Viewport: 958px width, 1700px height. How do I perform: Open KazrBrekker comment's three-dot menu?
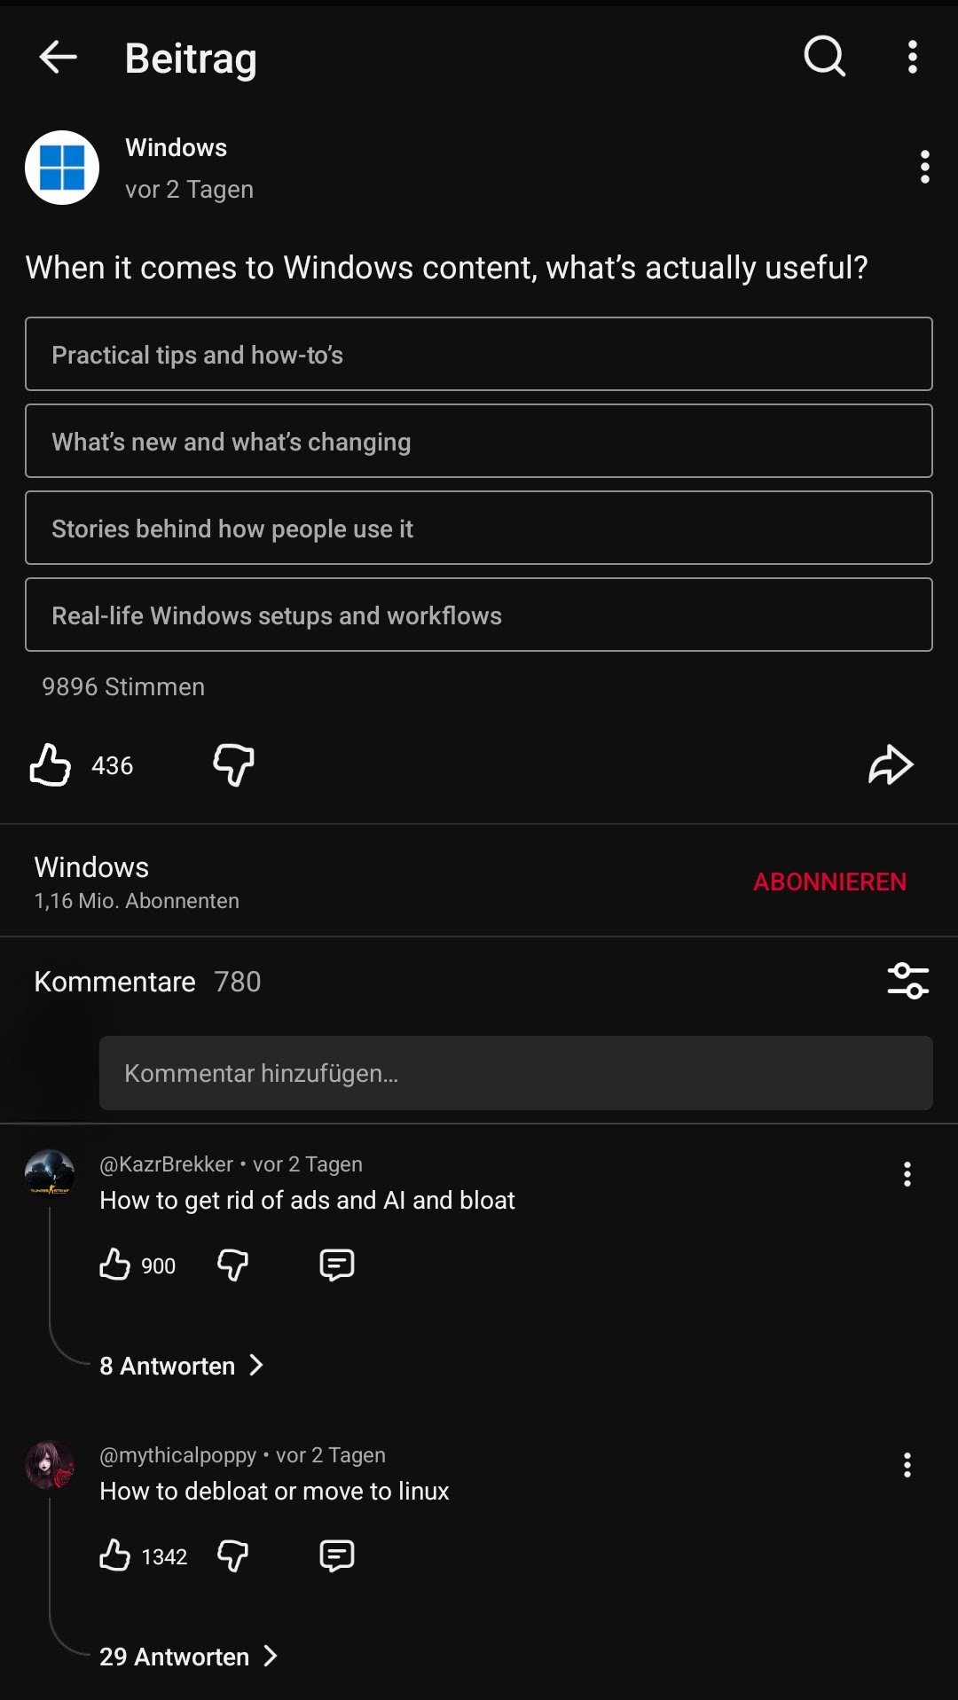tap(907, 1174)
